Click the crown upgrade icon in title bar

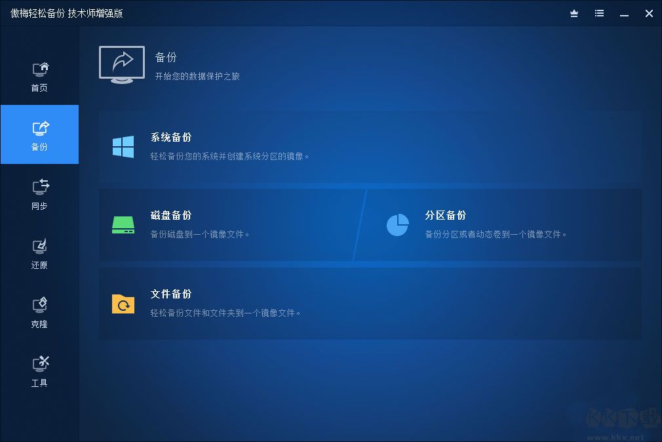pos(574,13)
